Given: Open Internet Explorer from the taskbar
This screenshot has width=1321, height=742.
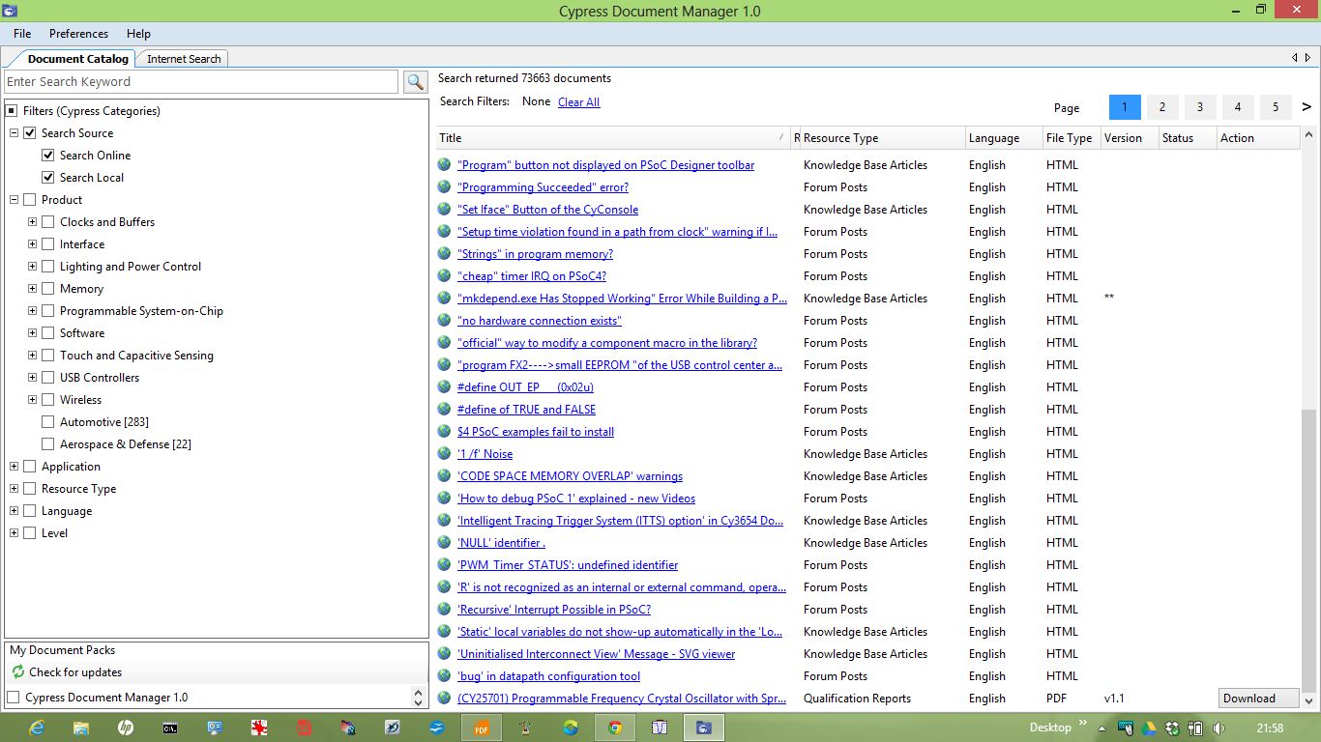Looking at the screenshot, I should point(37,728).
